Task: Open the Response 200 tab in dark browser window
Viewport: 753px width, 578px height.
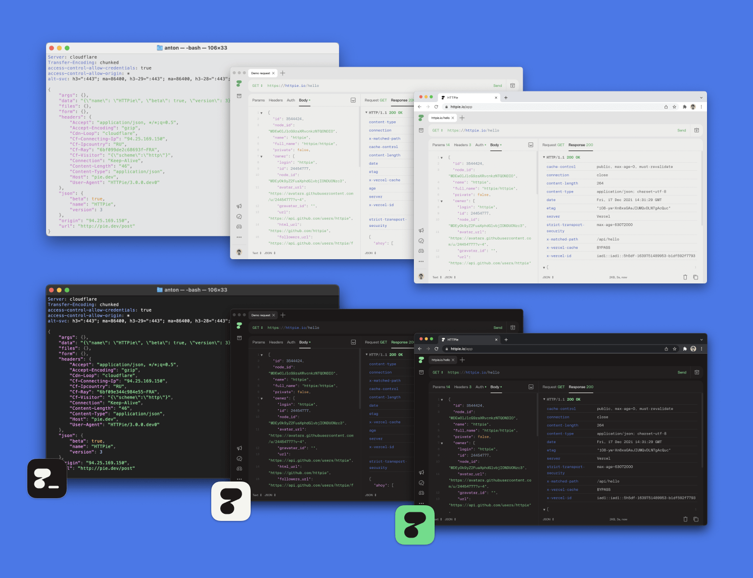Action: click(x=581, y=387)
